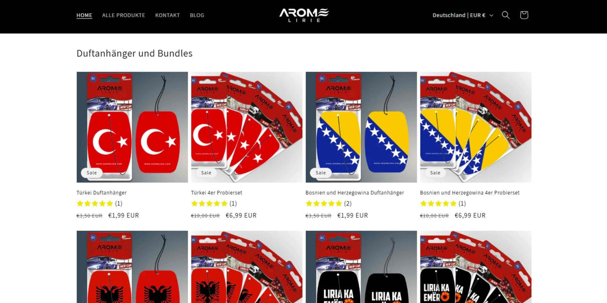607x303 pixels.
Task: Visit the Blog menu link
Action: (197, 15)
